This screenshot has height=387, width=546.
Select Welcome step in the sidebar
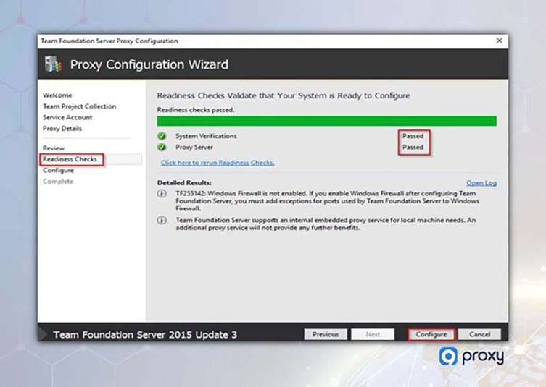(57, 95)
